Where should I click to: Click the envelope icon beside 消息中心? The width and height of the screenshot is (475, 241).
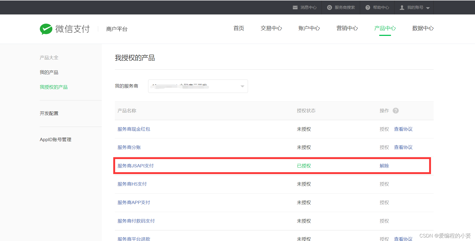point(295,7)
